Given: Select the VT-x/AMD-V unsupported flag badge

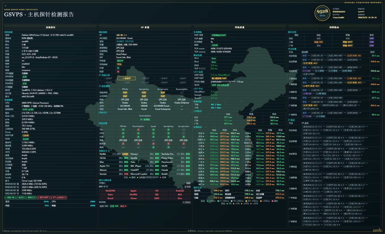Looking at the screenshot, I should pyautogui.click(x=59, y=197).
